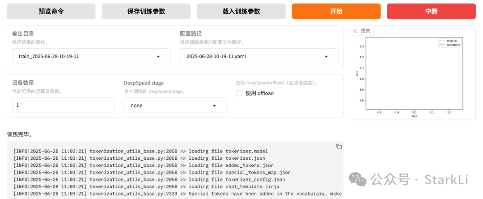483x199 pixels.
Task: Click the 输出目录 label
Action: tap(23, 34)
